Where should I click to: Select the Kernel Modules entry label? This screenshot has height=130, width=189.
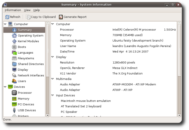click(x=28, y=41)
